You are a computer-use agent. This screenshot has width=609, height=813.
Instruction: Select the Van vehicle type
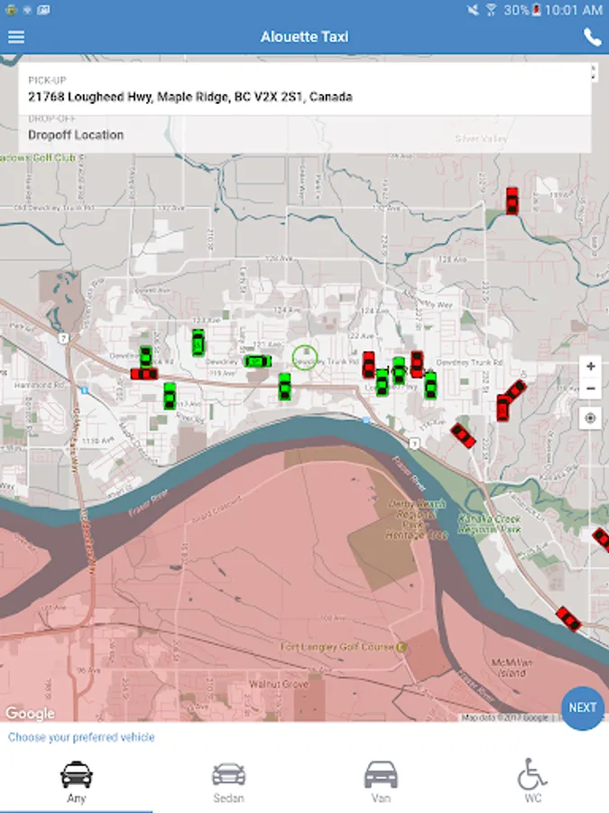(381, 782)
